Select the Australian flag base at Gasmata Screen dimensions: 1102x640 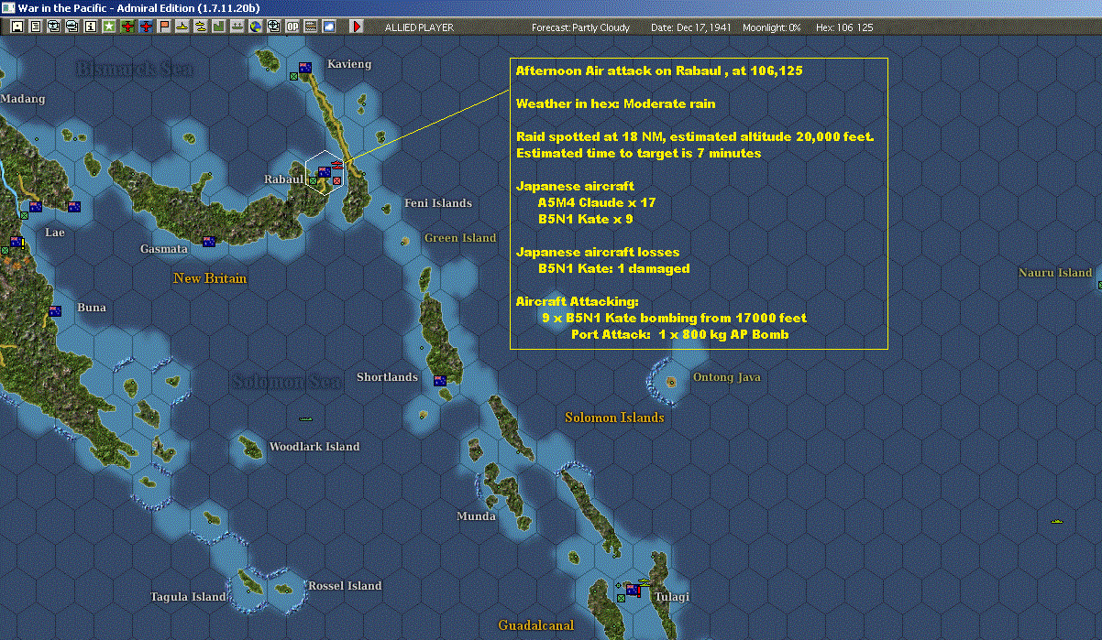(x=209, y=242)
